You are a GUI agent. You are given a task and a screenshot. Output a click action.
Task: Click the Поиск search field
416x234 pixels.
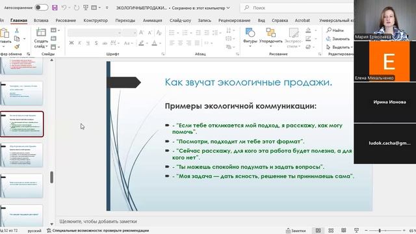[x=296, y=8]
